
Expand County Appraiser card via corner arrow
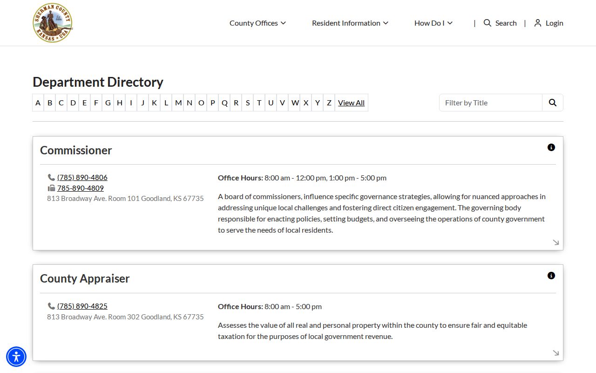click(x=555, y=352)
